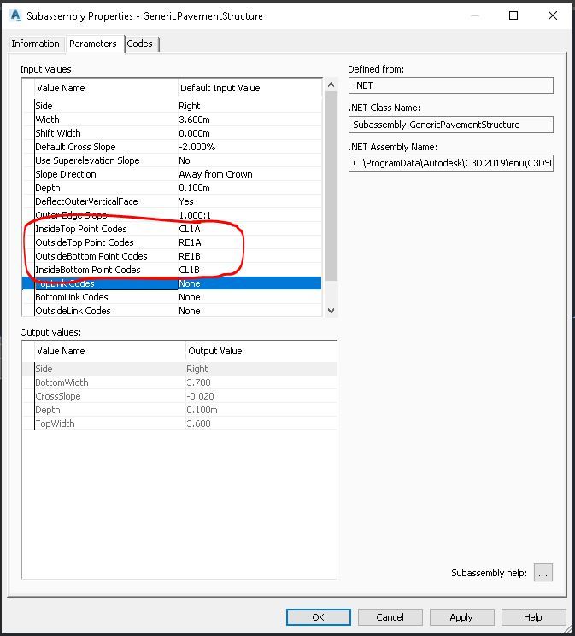Select DeflectOuterVerticalFace value Yes

click(x=249, y=201)
